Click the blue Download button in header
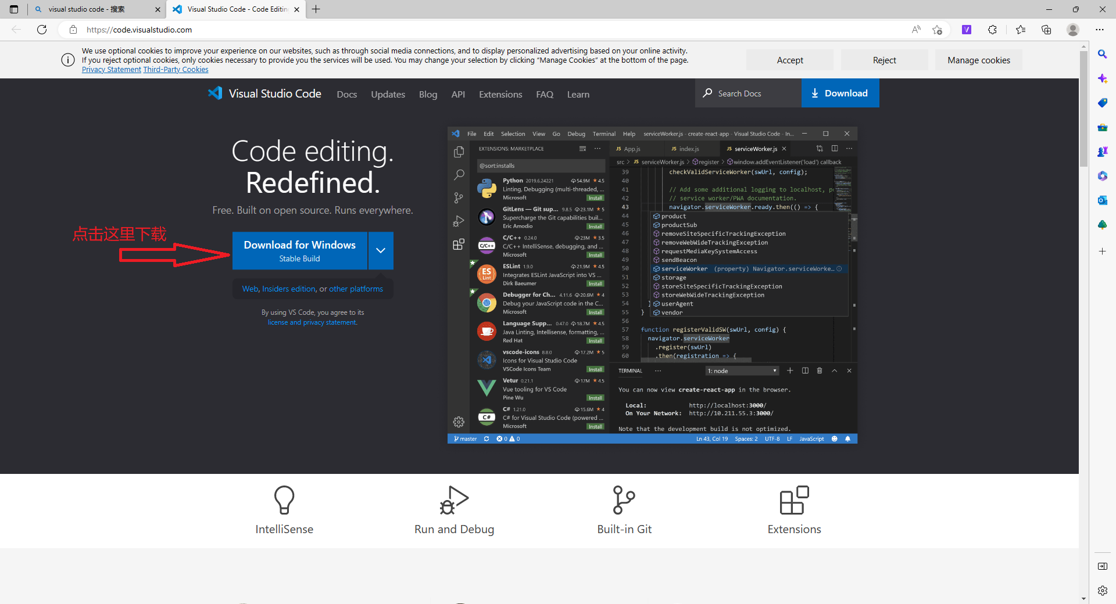This screenshot has height=604, width=1116. click(840, 93)
